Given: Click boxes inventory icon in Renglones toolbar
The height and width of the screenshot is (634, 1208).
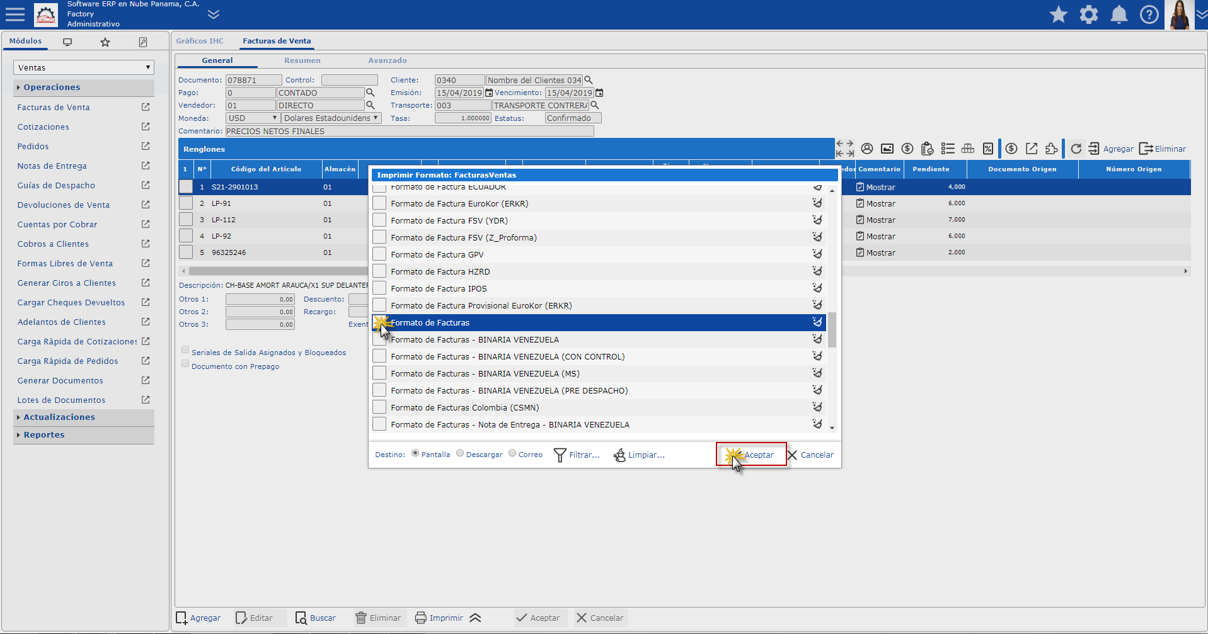Looking at the screenshot, I should point(968,149).
